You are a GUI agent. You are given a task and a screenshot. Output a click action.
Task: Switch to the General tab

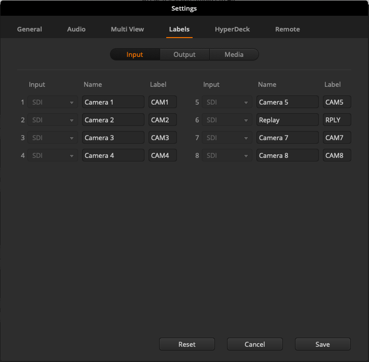coord(29,29)
